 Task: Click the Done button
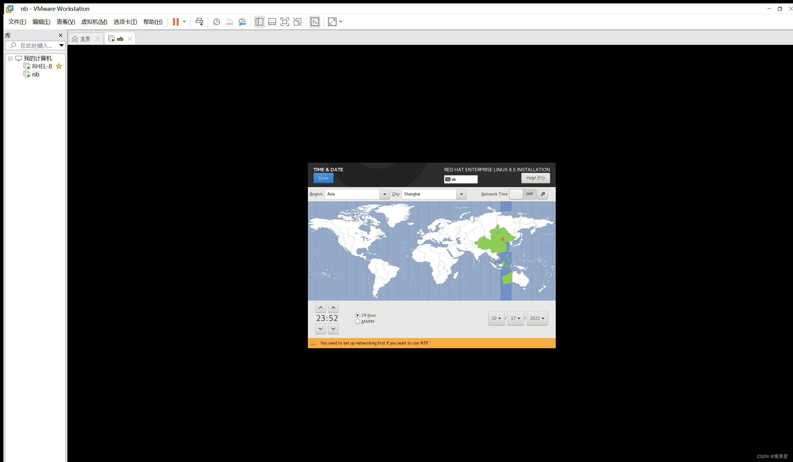[323, 178]
